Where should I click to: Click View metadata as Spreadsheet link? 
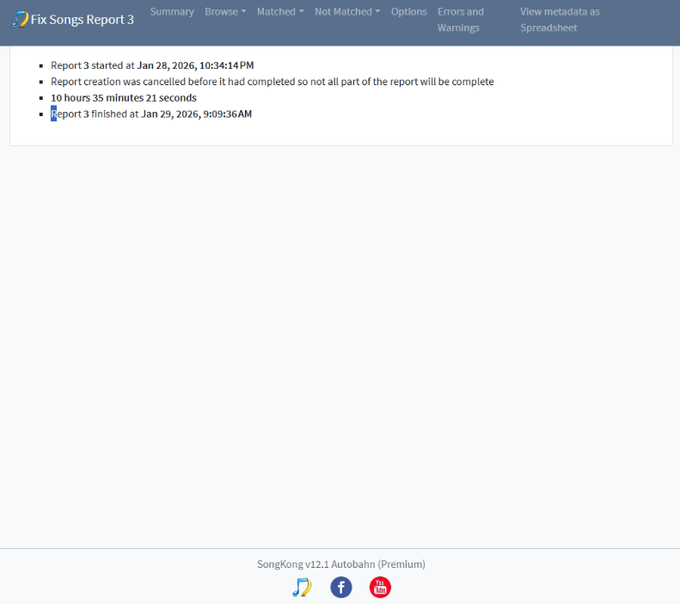pos(560,20)
